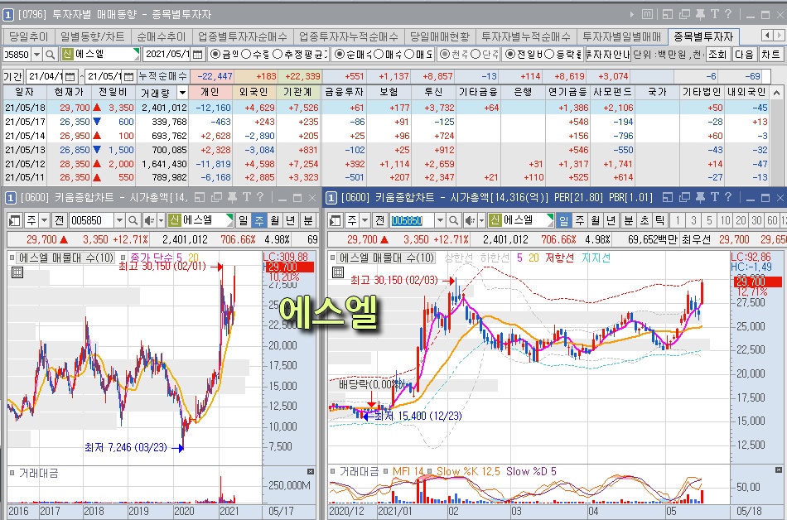Select the 전일비 radio button
The image size is (787, 520).
coord(510,54)
